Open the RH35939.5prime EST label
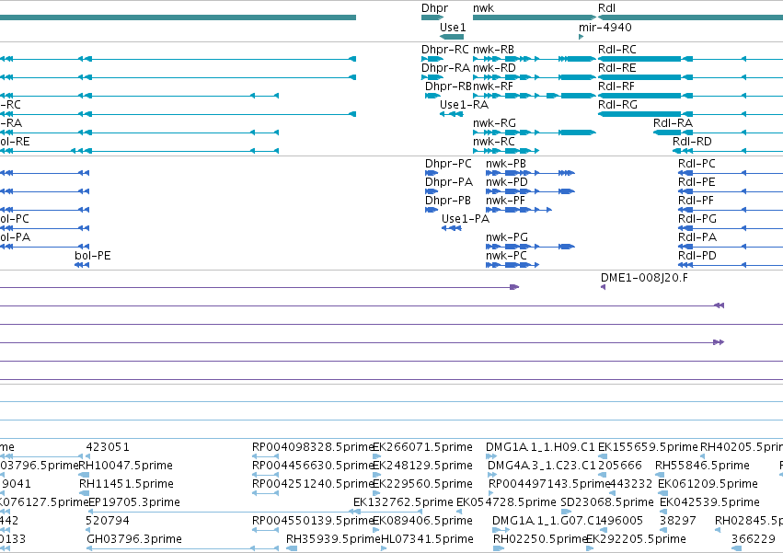This screenshot has width=783, height=553. [334, 539]
